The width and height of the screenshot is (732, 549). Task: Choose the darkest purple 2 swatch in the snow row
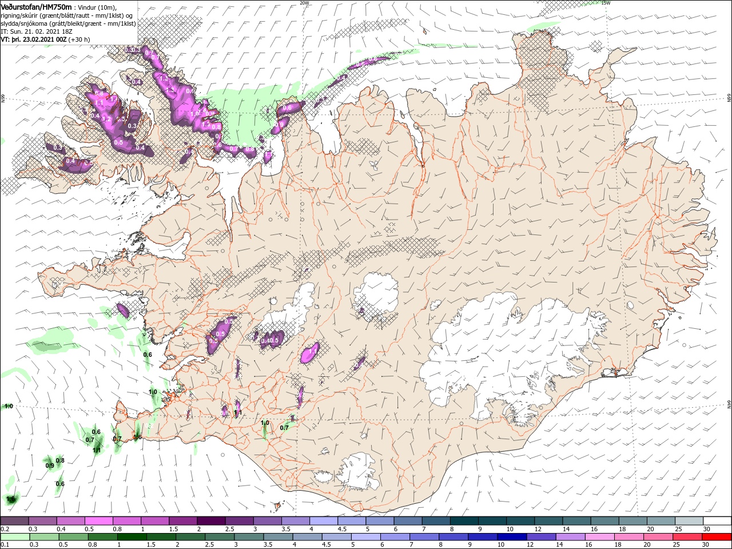(210, 521)
